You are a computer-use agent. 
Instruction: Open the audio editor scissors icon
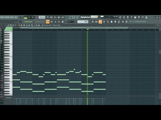124,17
